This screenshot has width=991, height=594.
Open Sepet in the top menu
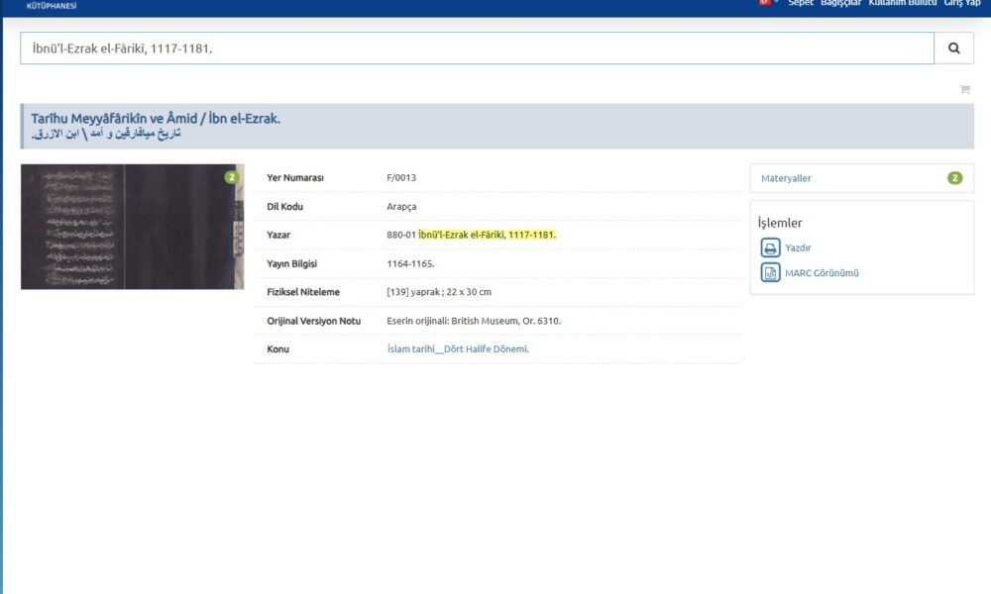tap(801, 3)
